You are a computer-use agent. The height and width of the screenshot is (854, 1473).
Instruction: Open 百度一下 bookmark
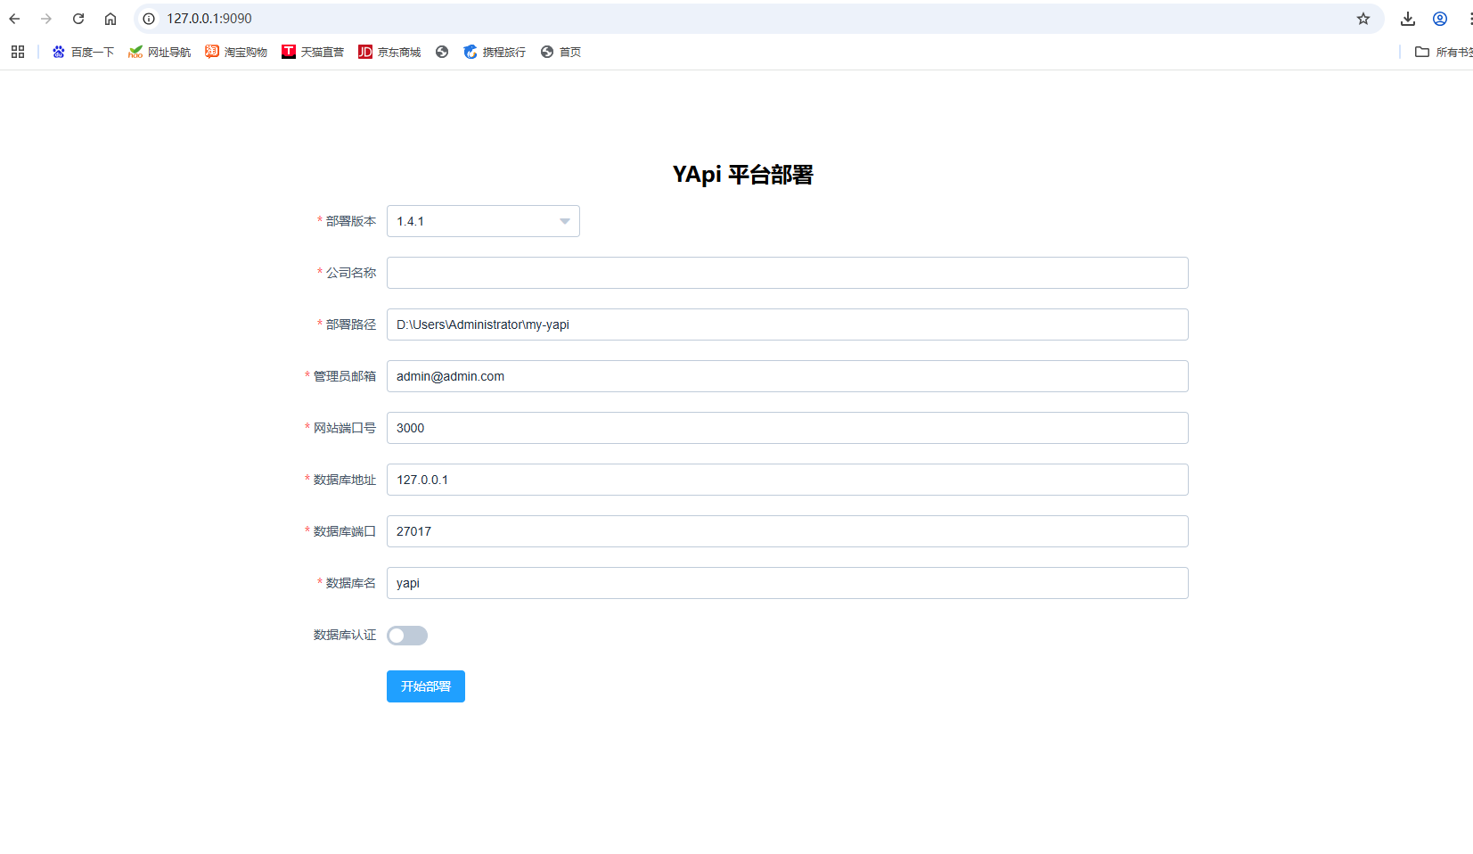coord(83,52)
